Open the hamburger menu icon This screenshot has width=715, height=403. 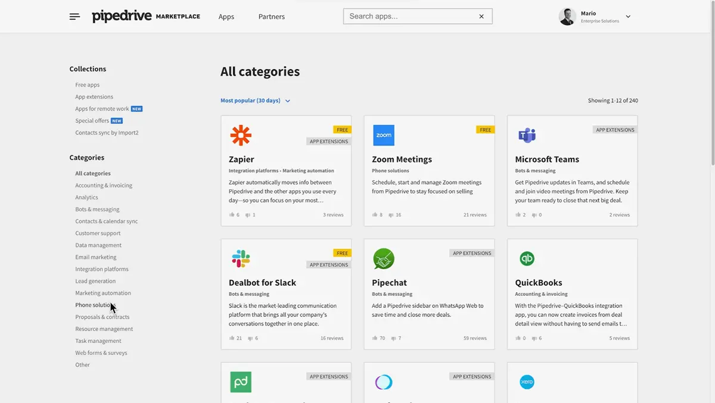74,17
